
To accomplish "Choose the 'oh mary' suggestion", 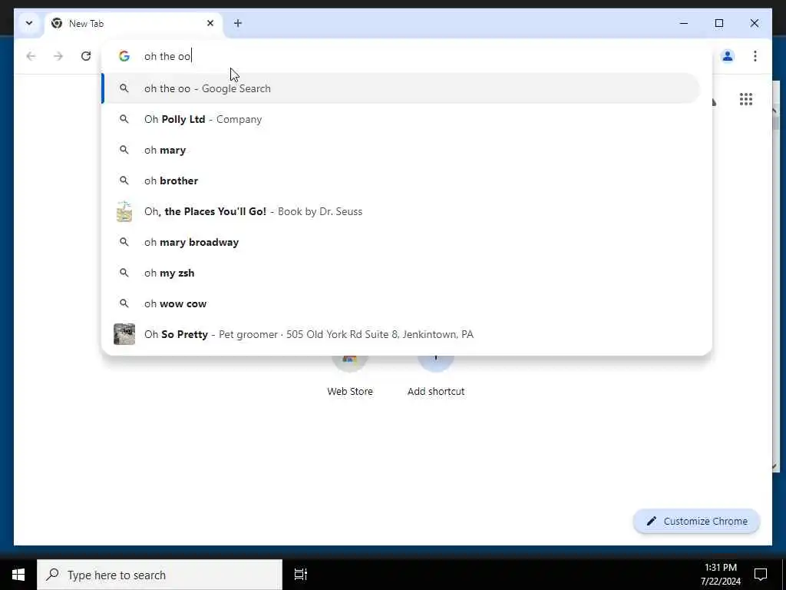I will 401,150.
